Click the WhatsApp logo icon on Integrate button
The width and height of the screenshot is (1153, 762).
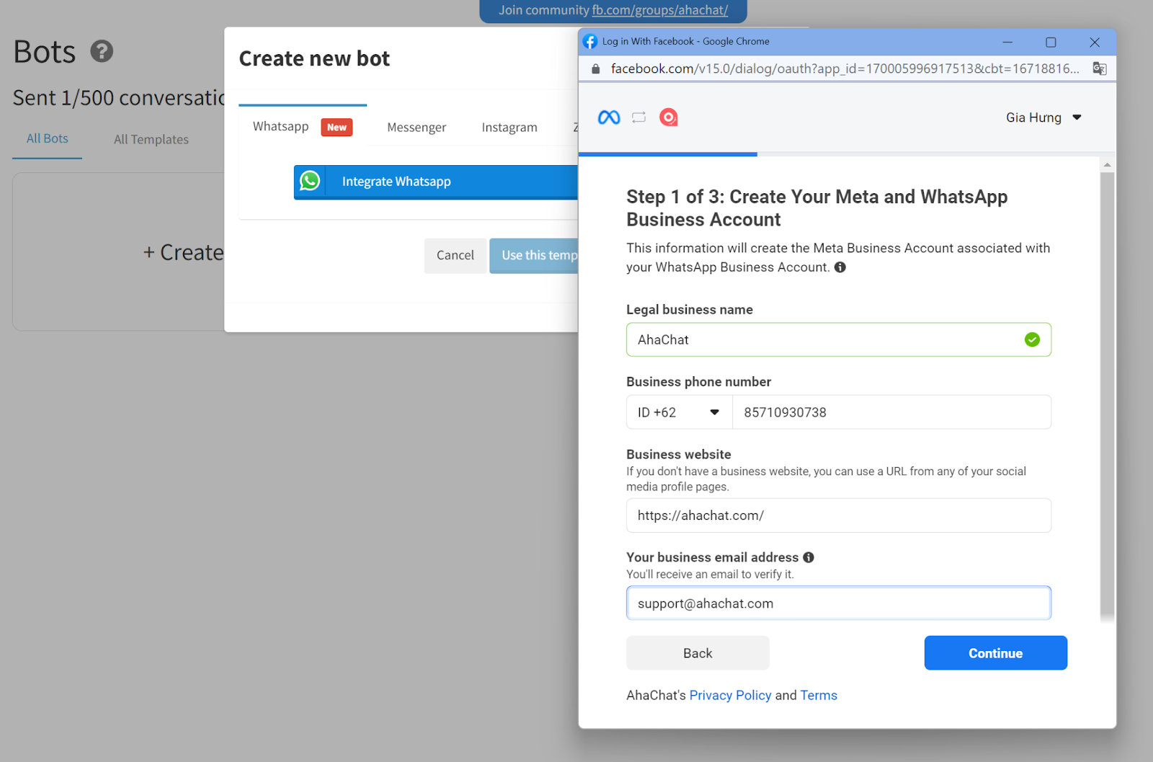coord(310,181)
